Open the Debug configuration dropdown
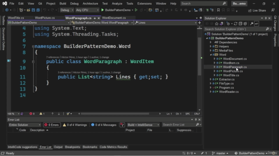 (x=67, y=10)
